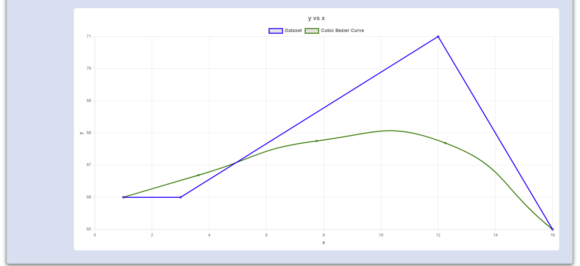
Task: Click the chart title "y vs x"
Action: [x=316, y=18]
